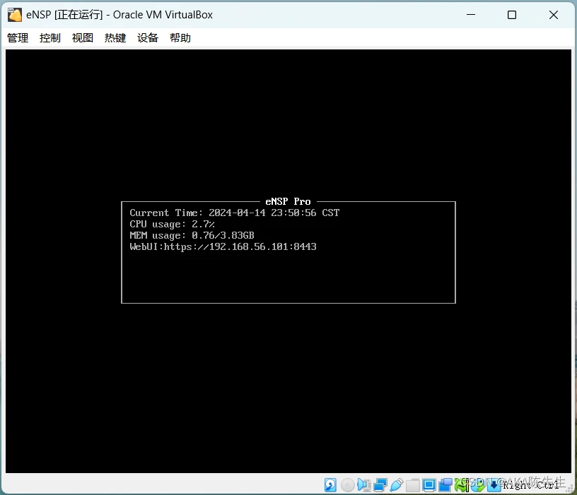The height and width of the screenshot is (495, 577).
Task: Click the USB devices status icon
Action: click(397, 485)
